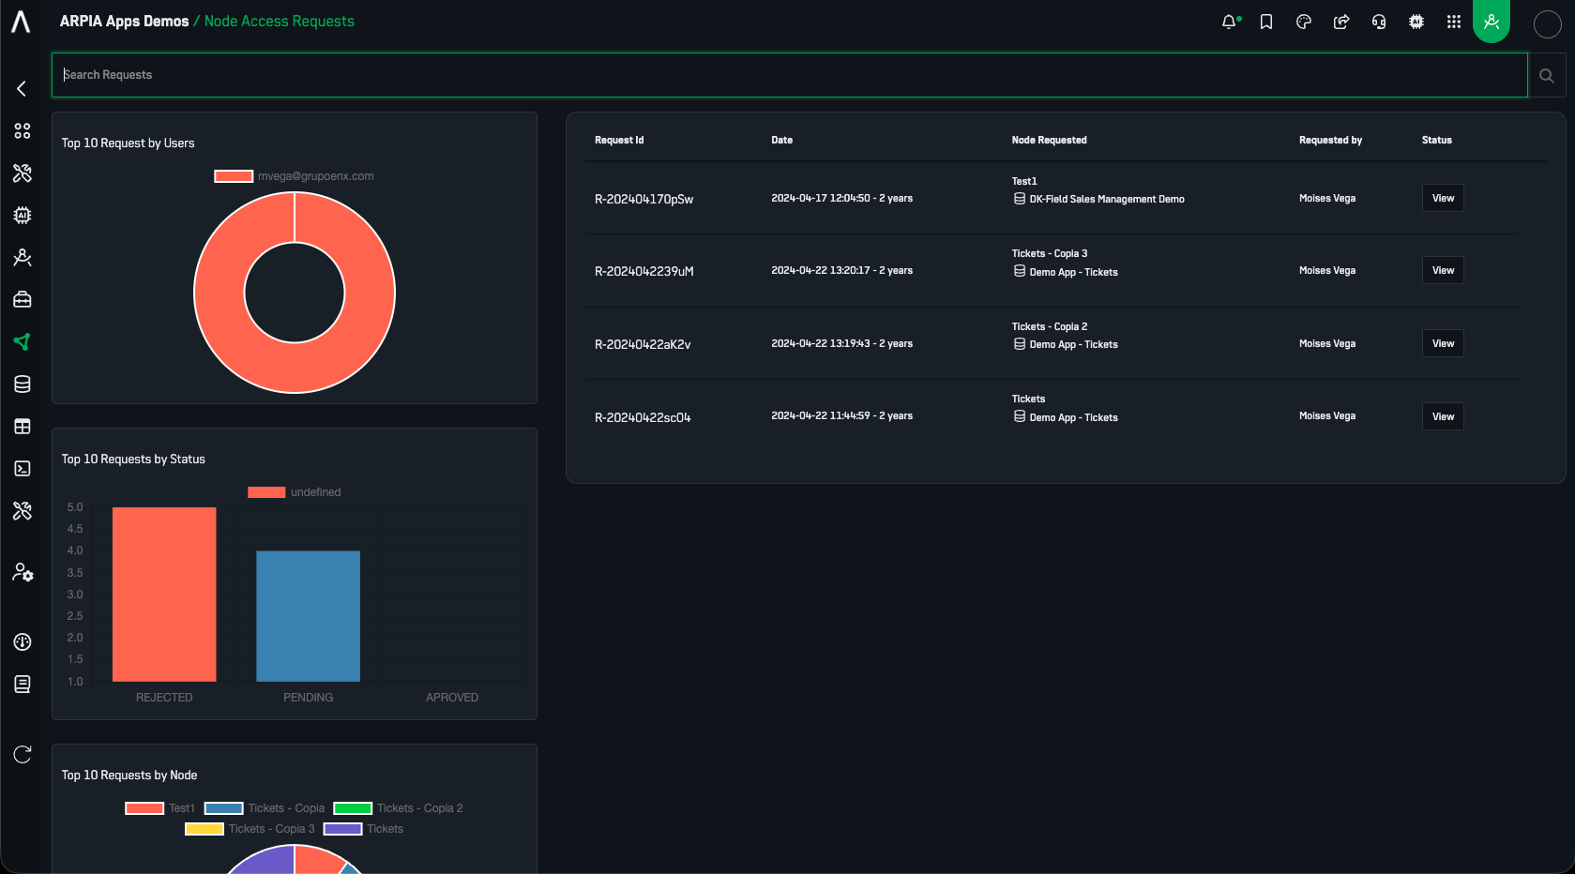The width and height of the screenshot is (1575, 874).
Task: View request R-20240422sc04
Action: 1443,416
